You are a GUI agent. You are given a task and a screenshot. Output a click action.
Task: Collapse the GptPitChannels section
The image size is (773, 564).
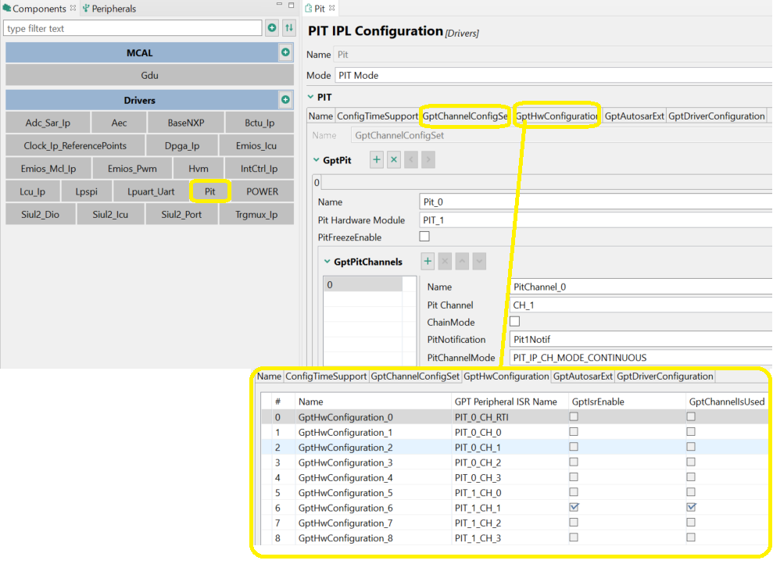(327, 262)
